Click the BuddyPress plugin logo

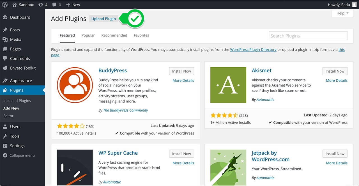(x=75, y=85)
